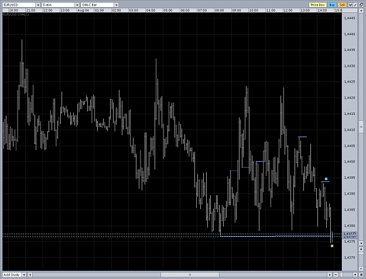The height and width of the screenshot is (279, 366).
Task: Click the Aug 04 date label
Action: (83, 11)
